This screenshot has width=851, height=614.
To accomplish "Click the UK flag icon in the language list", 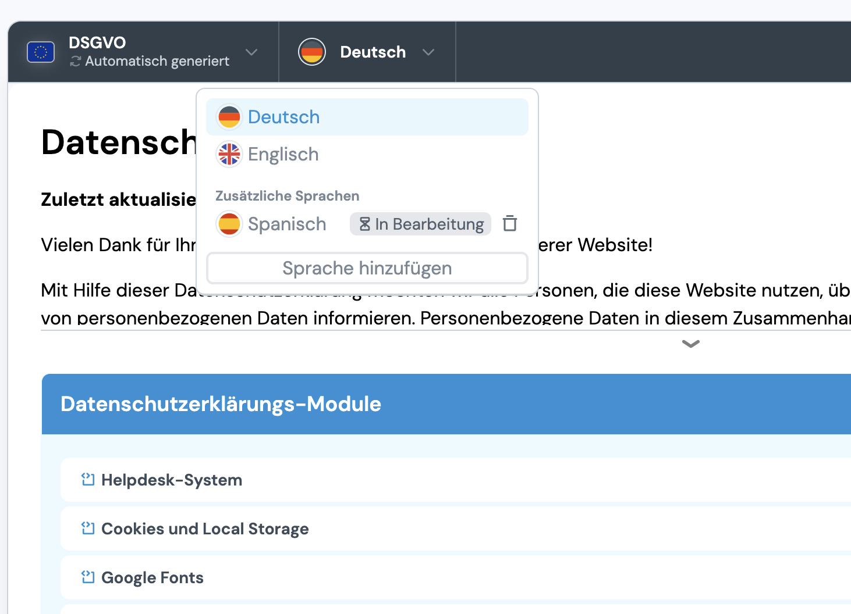I will (x=229, y=154).
